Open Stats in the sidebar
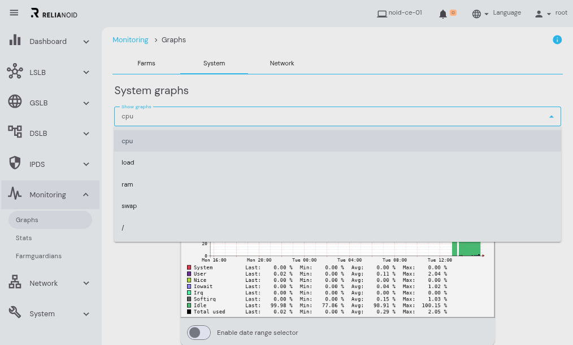This screenshot has width=573, height=345. point(24,238)
